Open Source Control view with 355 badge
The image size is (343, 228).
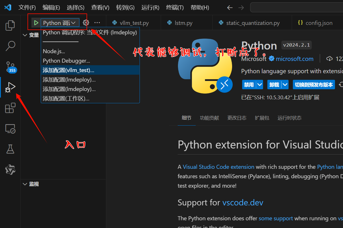[x=11, y=67]
